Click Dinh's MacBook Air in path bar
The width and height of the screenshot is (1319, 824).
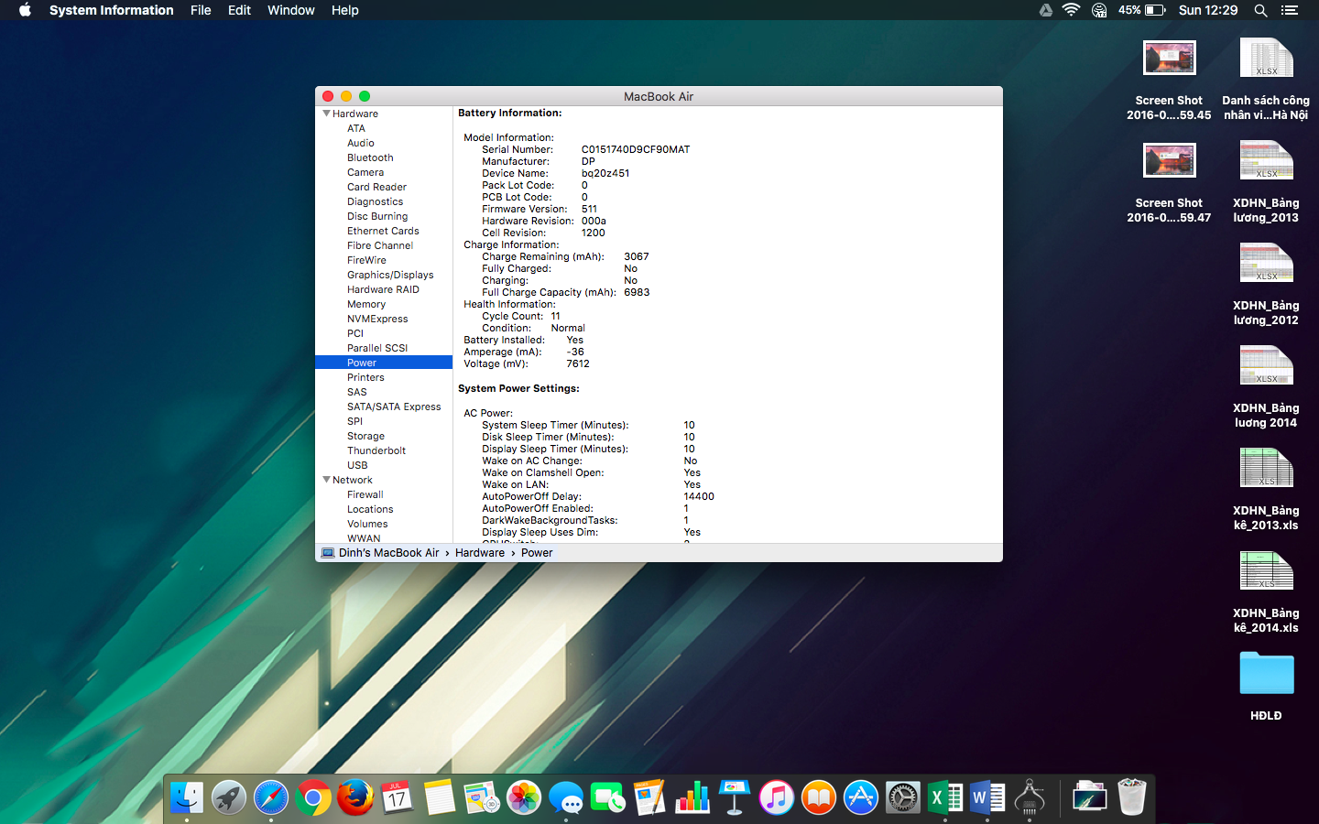(x=388, y=553)
